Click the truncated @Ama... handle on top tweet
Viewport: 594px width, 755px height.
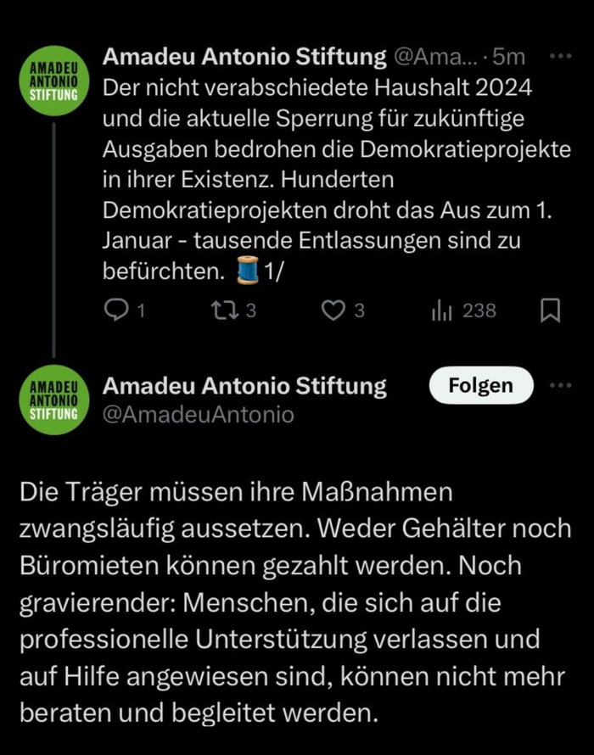tap(434, 57)
